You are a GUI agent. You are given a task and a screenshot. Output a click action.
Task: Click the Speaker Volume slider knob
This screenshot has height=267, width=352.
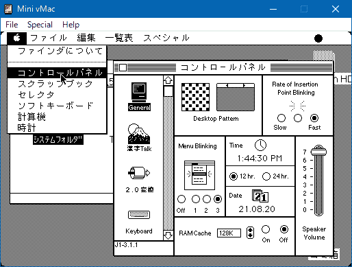(x=318, y=151)
